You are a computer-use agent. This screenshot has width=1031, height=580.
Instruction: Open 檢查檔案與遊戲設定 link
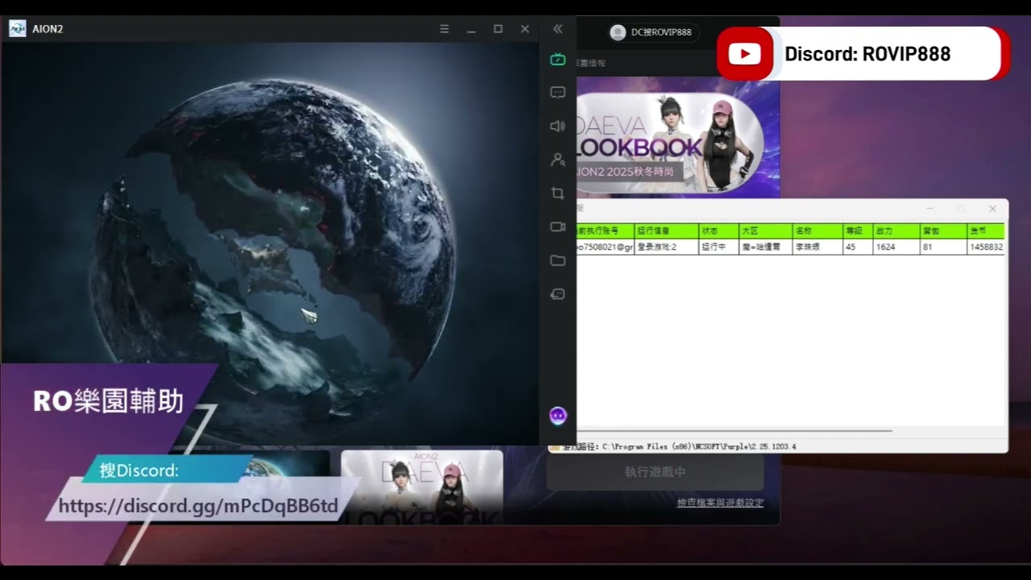[x=720, y=503]
